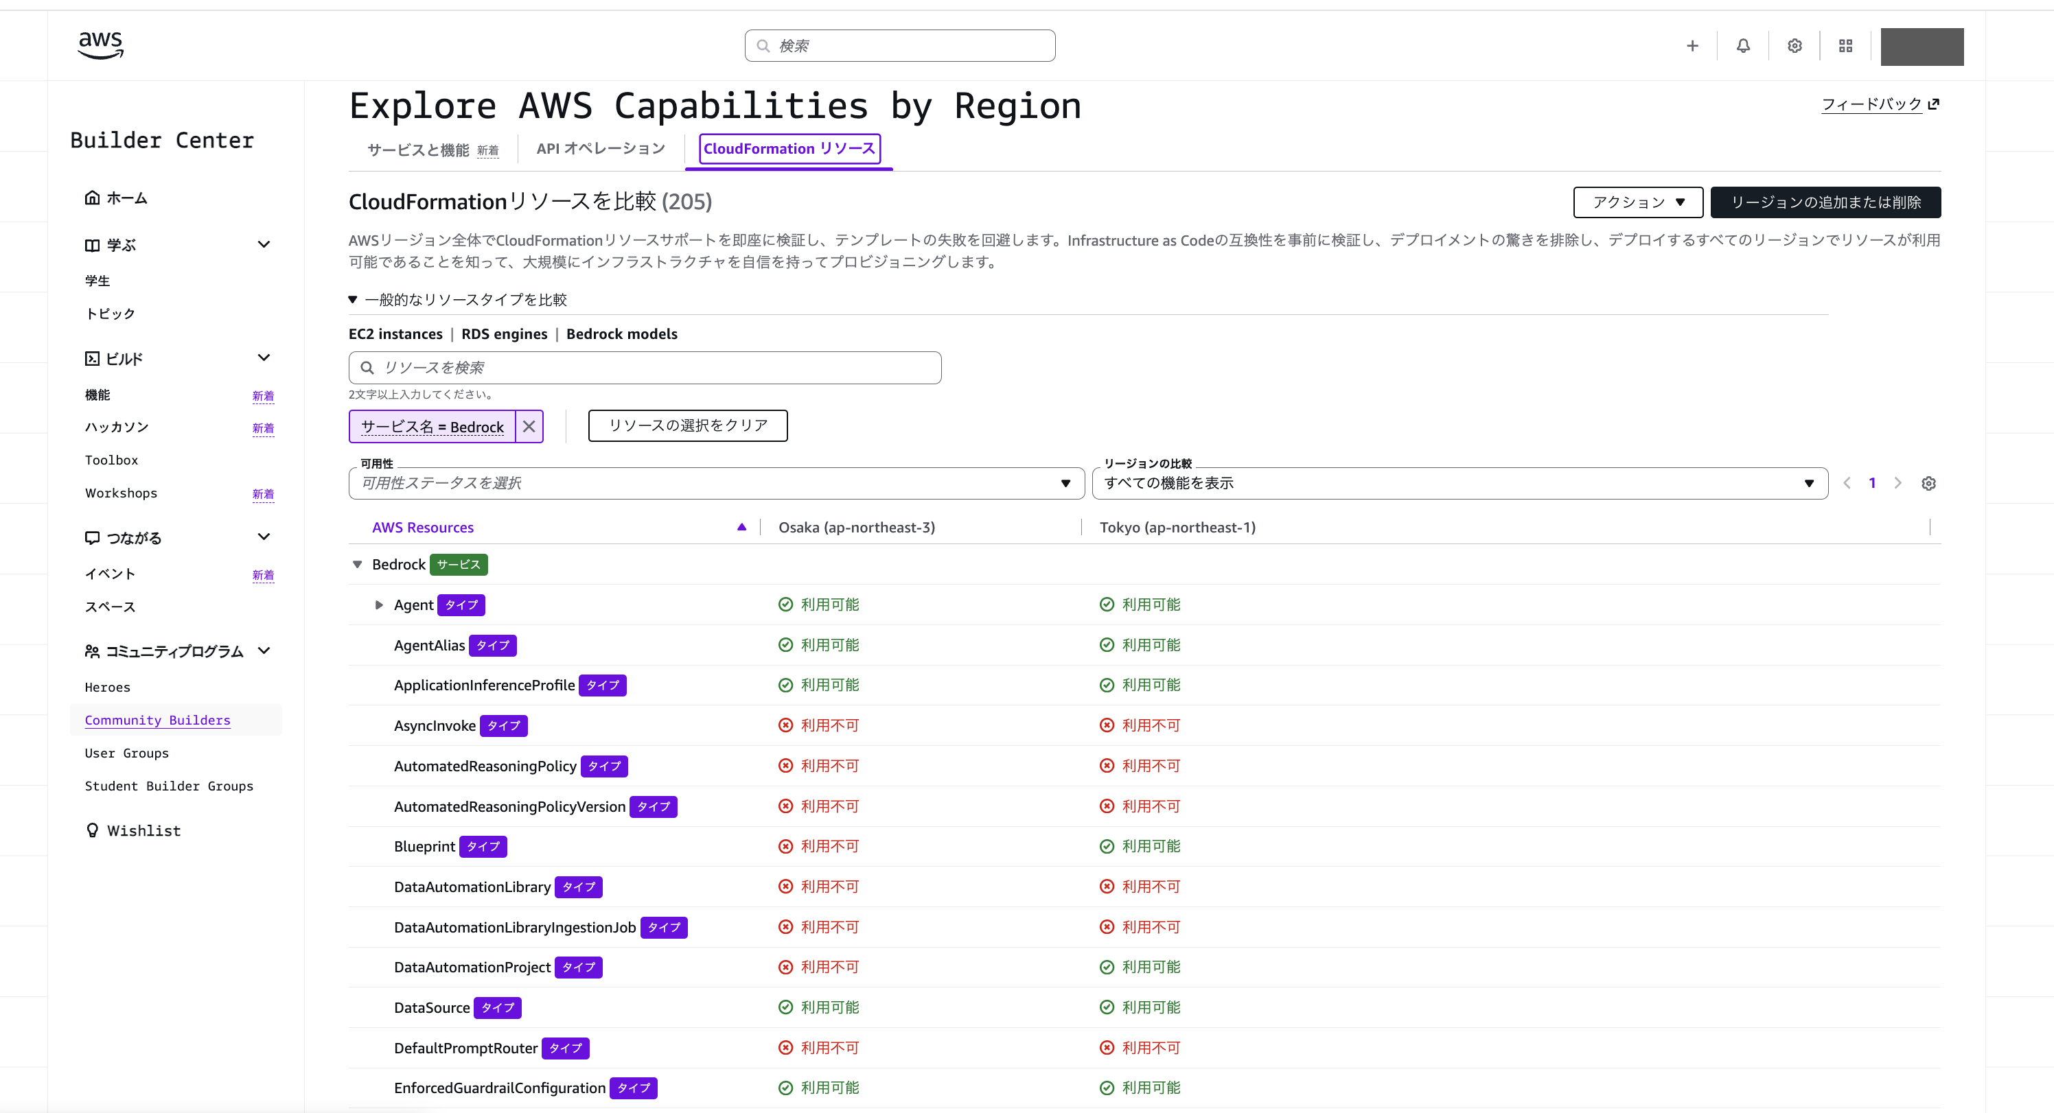Go to previous table page arrow
Screen dimensions: 2054x1113
click(1847, 483)
